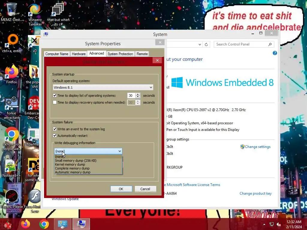The image size is (307, 230).
Task: Open the Remote tab
Action: pyautogui.click(x=142, y=54)
